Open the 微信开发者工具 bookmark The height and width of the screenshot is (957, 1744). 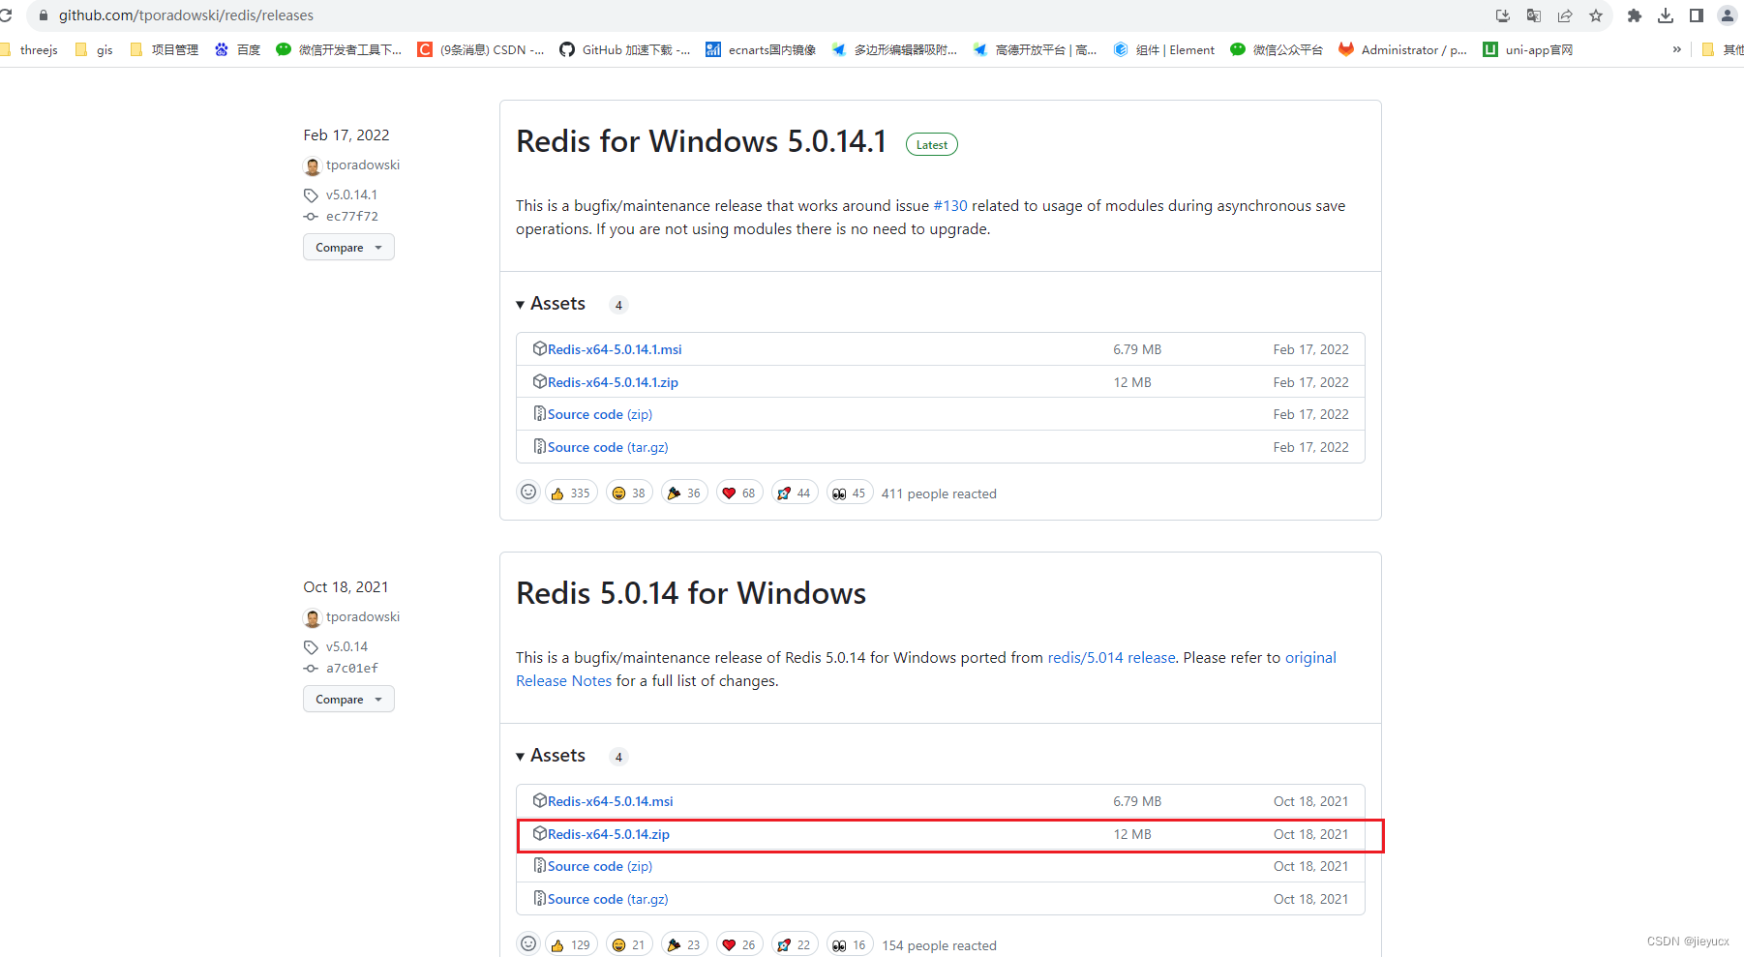[339, 49]
